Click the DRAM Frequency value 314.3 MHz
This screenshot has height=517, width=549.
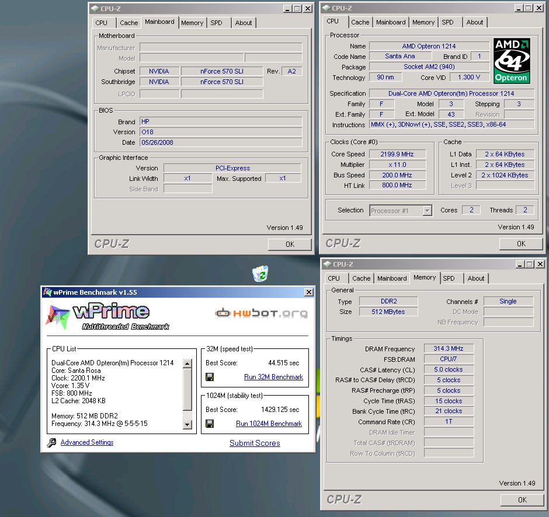click(x=449, y=348)
